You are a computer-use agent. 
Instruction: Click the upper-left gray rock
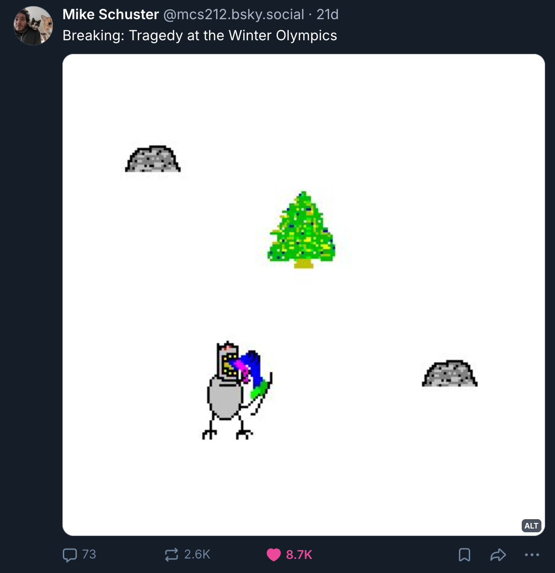click(153, 160)
